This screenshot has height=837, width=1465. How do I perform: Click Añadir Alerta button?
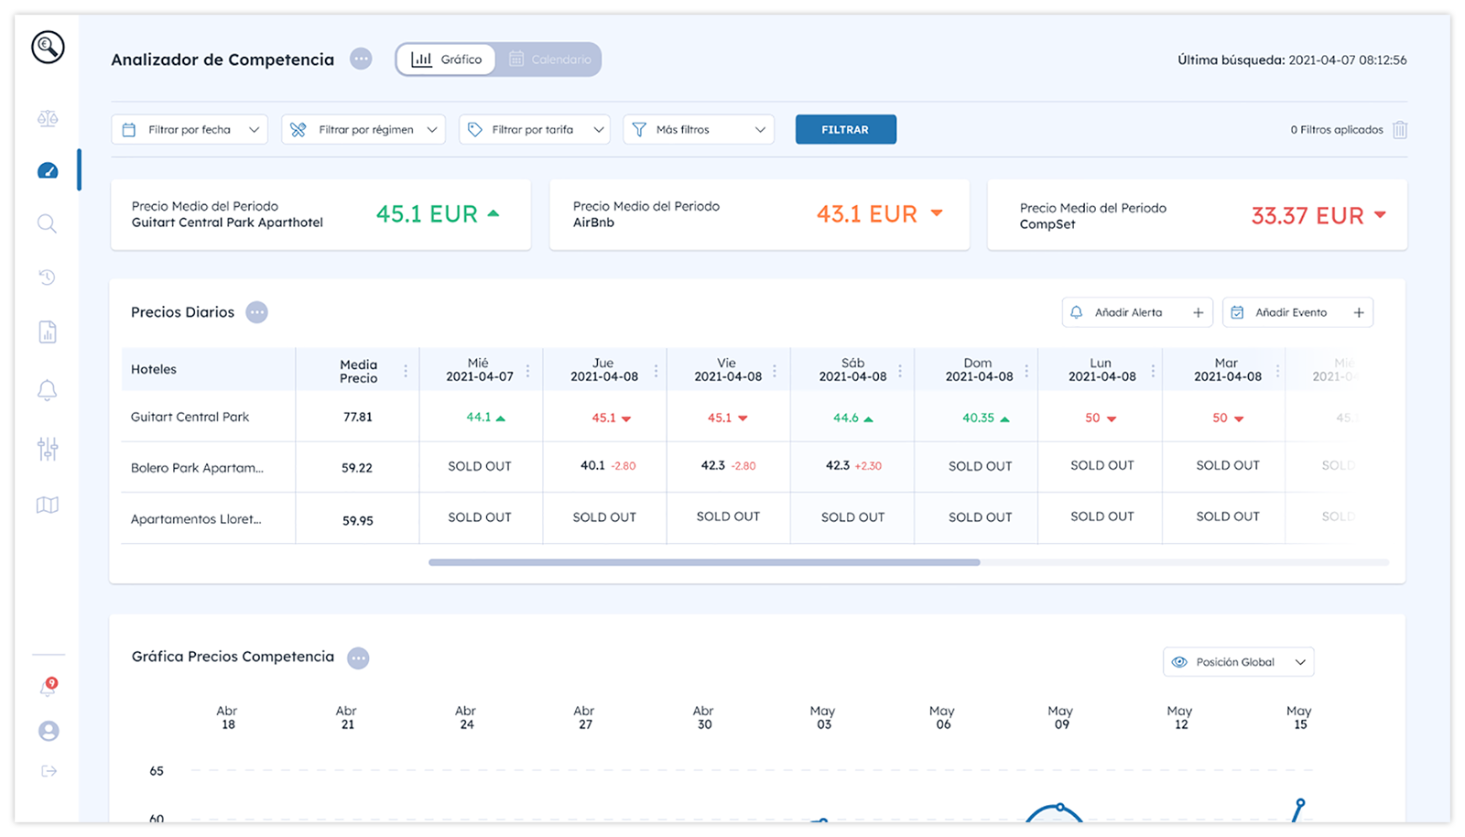[x=1137, y=312]
